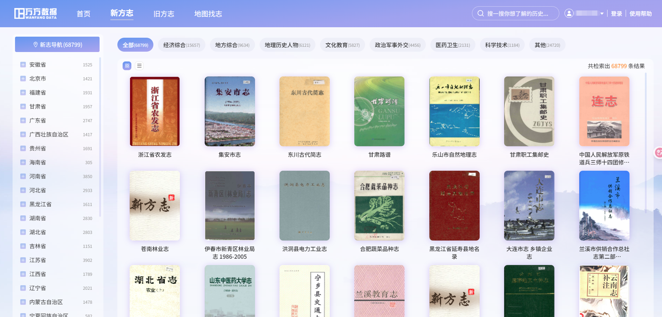Open the 旧方志 tab
Screen dimensions: 662x317
click(x=163, y=14)
